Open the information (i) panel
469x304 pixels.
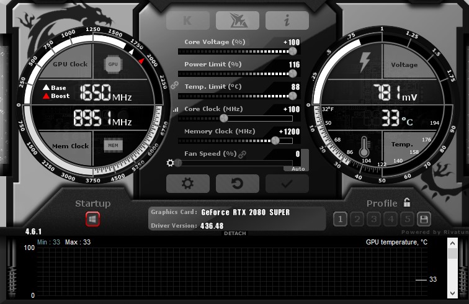click(x=287, y=20)
